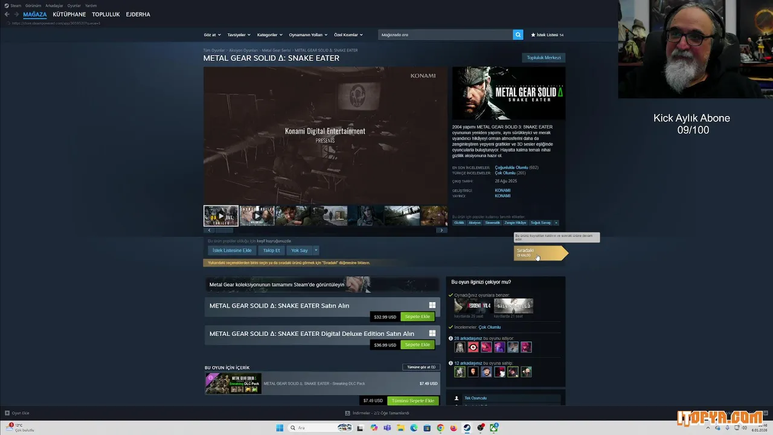Go forward with the Steam forward arrow
Image resolution: width=773 pixels, height=435 pixels.
tap(15, 14)
